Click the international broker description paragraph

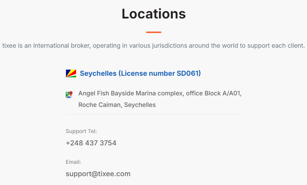pyautogui.click(x=154, y=46)
